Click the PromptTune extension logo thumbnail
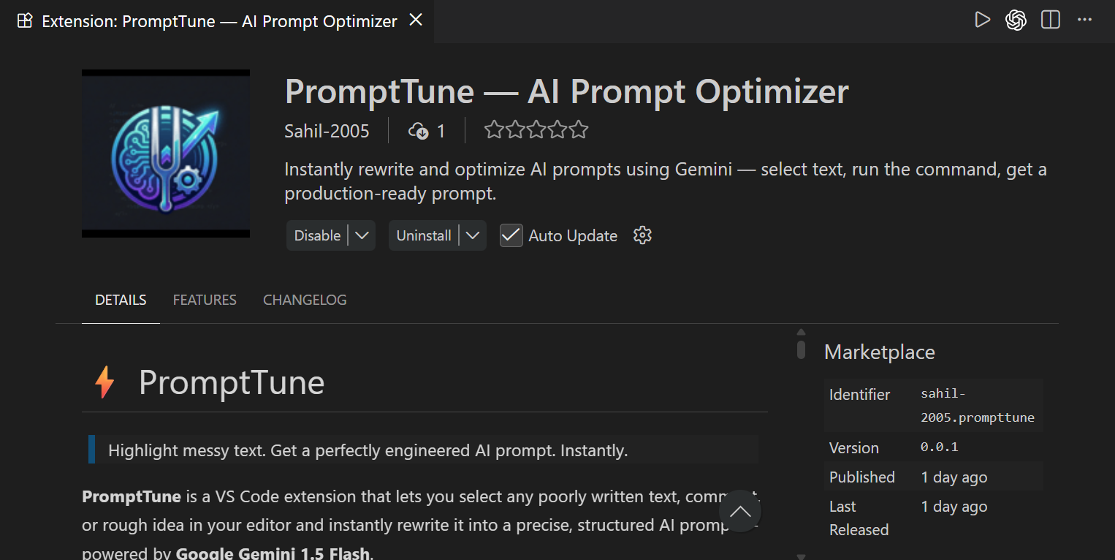Image resolution: width=1115 pixels, height=560 pixels. 165,153
